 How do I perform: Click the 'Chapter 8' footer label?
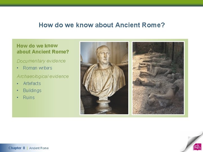(17, 148)
